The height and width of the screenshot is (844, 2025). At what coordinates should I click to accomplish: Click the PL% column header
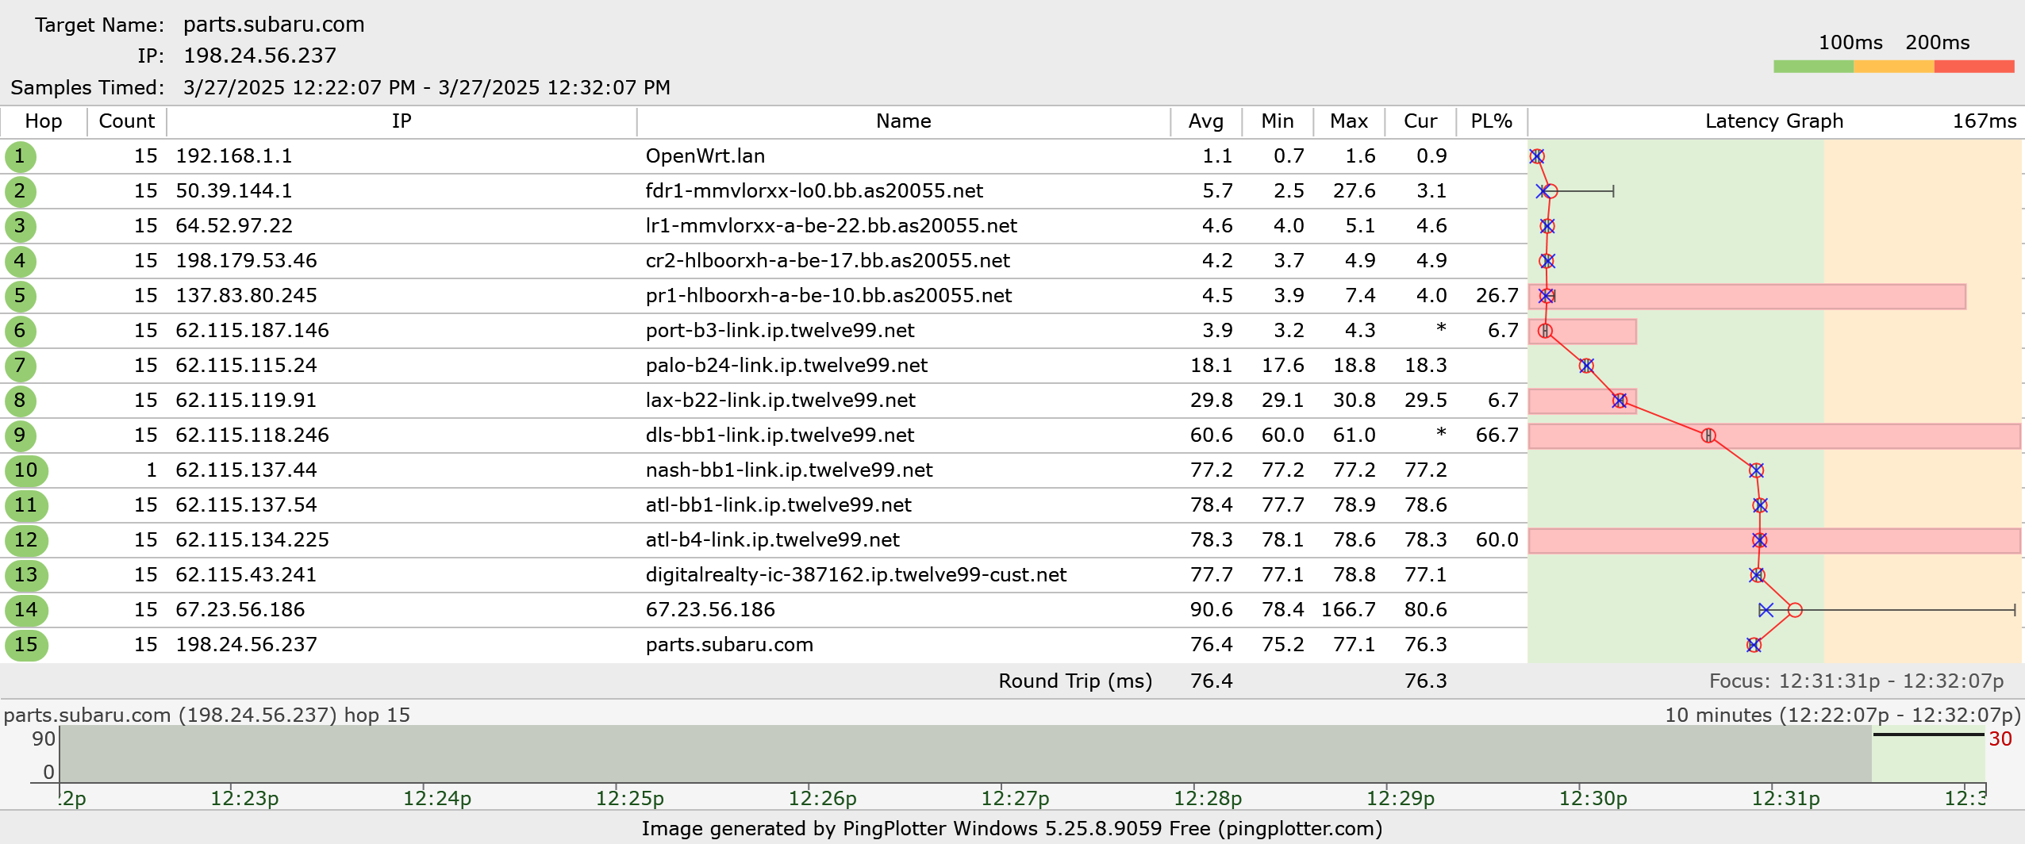[x=1491, y=121]
